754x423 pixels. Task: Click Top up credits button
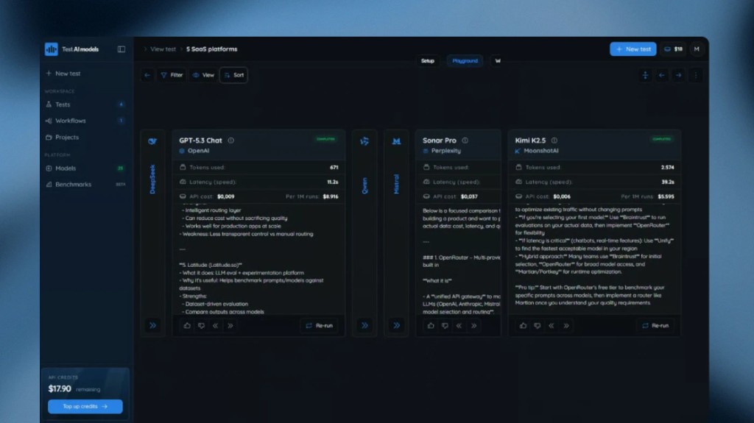pos(85,406)
